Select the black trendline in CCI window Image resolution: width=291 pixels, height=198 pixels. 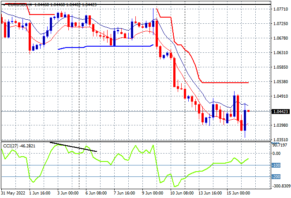(x=73, y=147)
